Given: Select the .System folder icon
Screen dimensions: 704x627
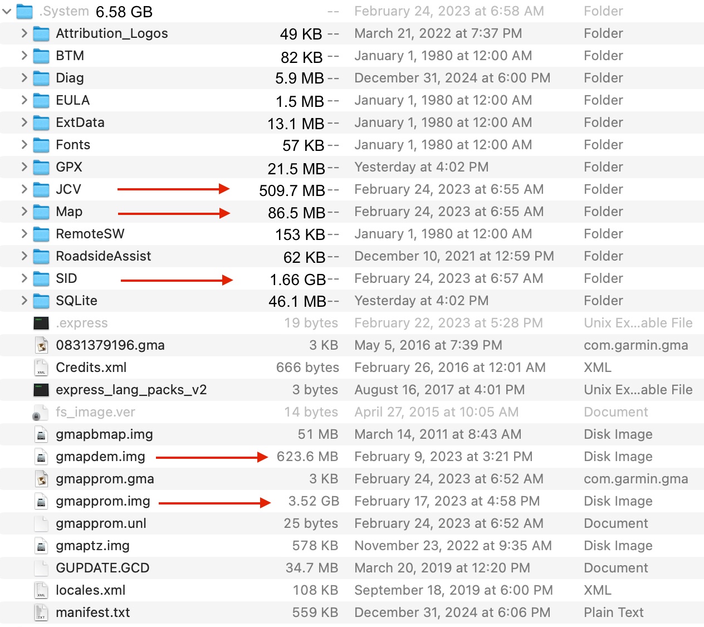Looking at the screenshot, I should tap(25, 11).
